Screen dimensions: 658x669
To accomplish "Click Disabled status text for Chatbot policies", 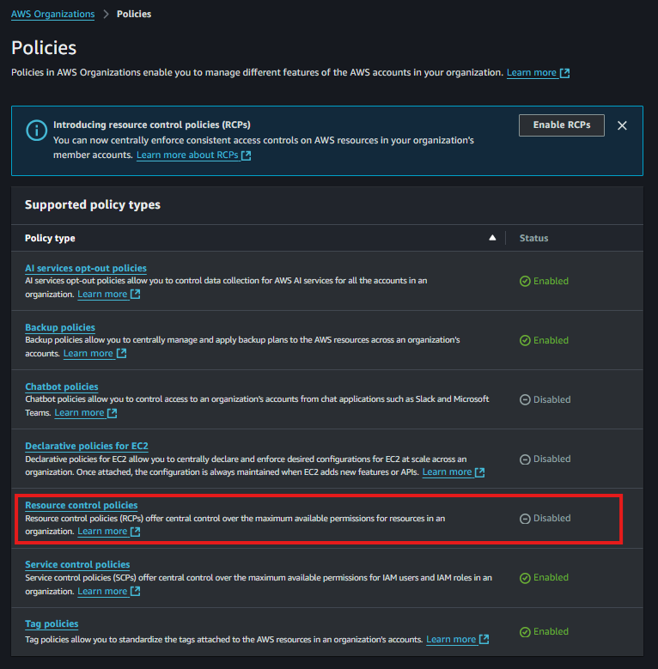I will (551, 399).
